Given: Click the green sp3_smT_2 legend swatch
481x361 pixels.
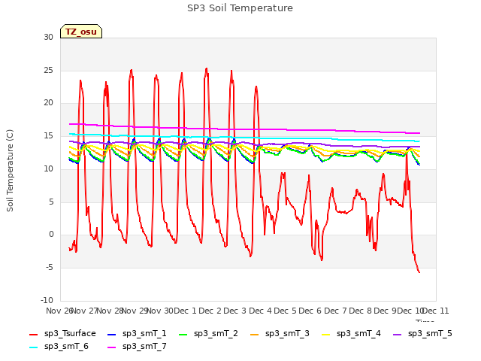Looking at the screenshot, I should 183,334.
